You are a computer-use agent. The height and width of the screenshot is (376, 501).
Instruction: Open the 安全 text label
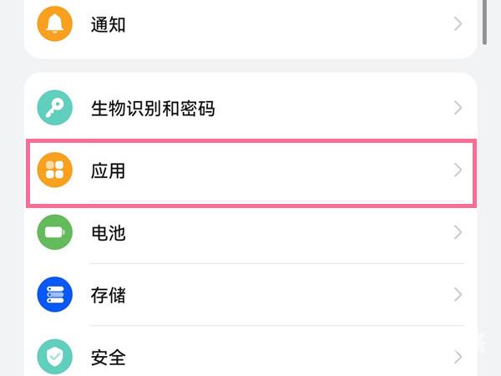click(x=108, y=358)
